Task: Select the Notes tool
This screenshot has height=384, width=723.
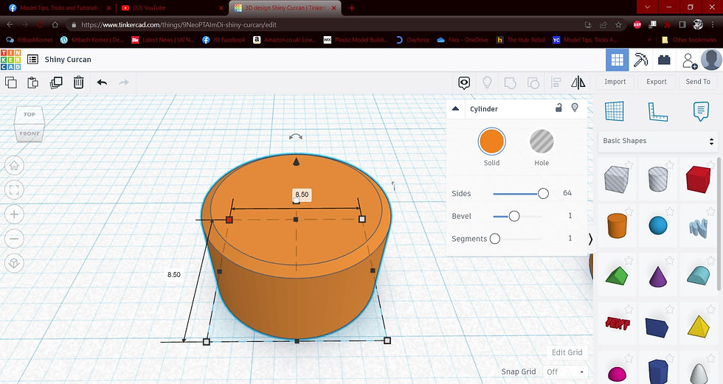Action: click(x=701, y=111)
